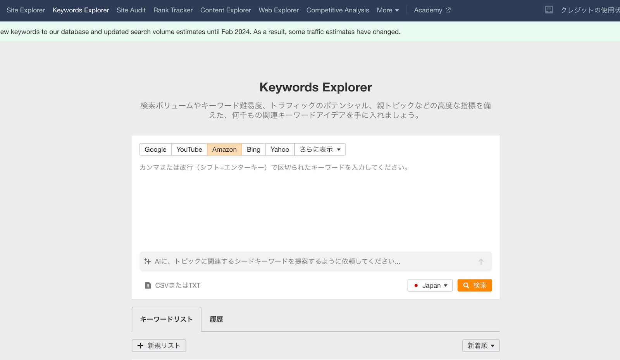Viewport: 620px width, 360px height.
Task: Open Keywords Explorer in the top navigation
Action: tap(81, 10)
